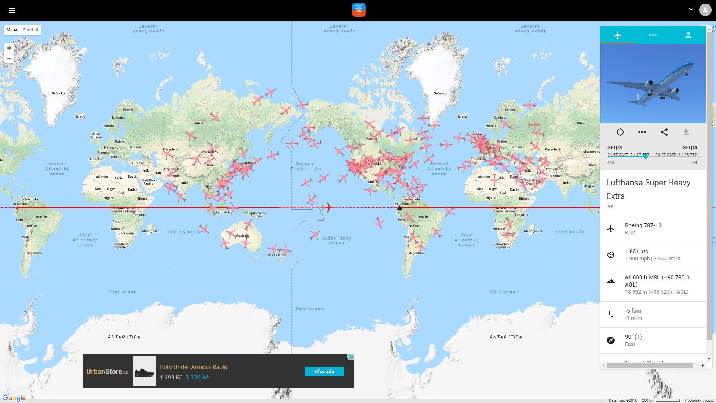The width and height of the screenshot is (716, 403).
Task: Click the Více zde ad button
Action: [x=324, y=371]
